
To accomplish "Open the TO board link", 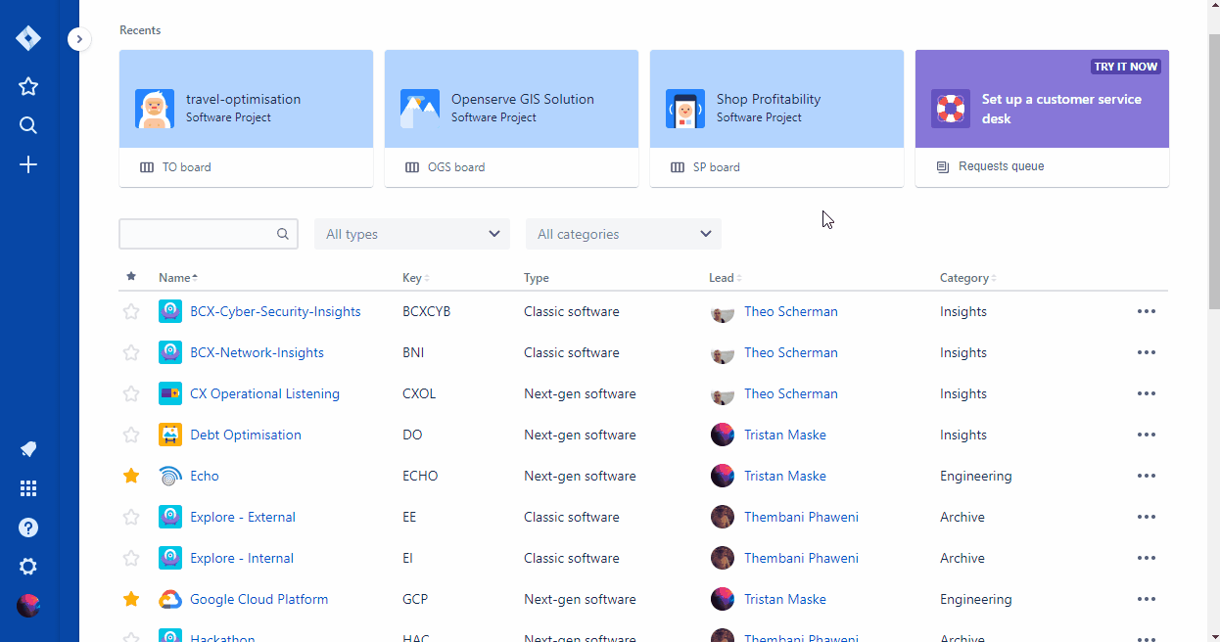I will (x=186, y=167).
